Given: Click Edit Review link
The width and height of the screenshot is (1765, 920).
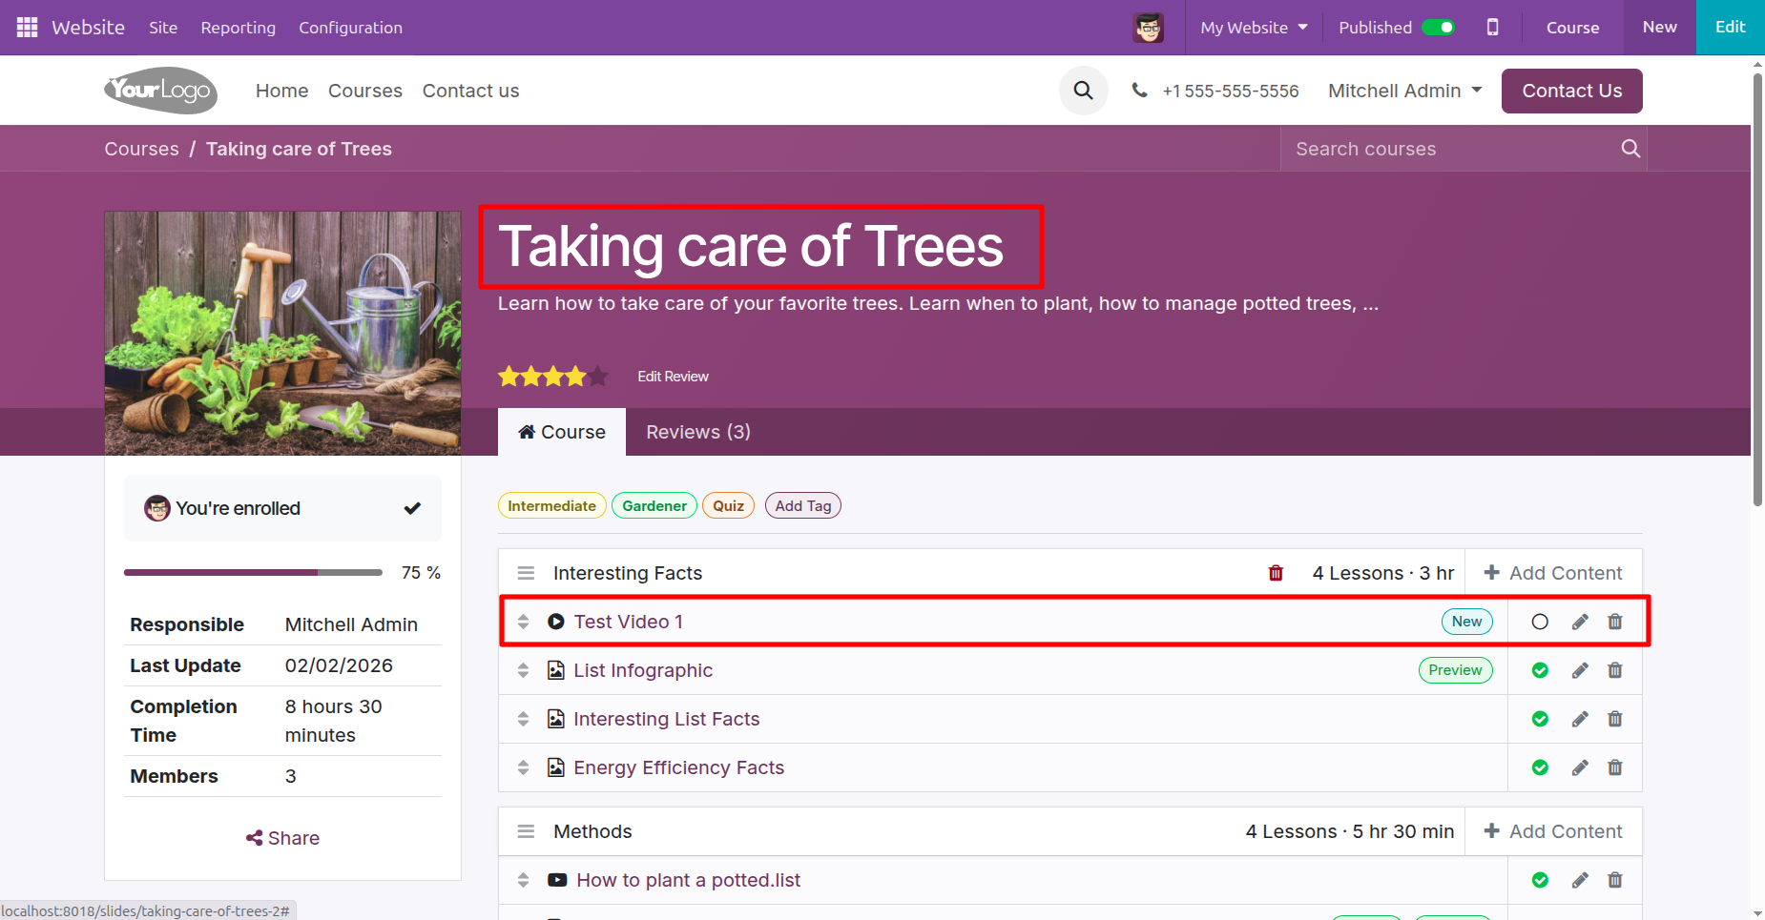Looking at the screenshot, I should point(673,377).
